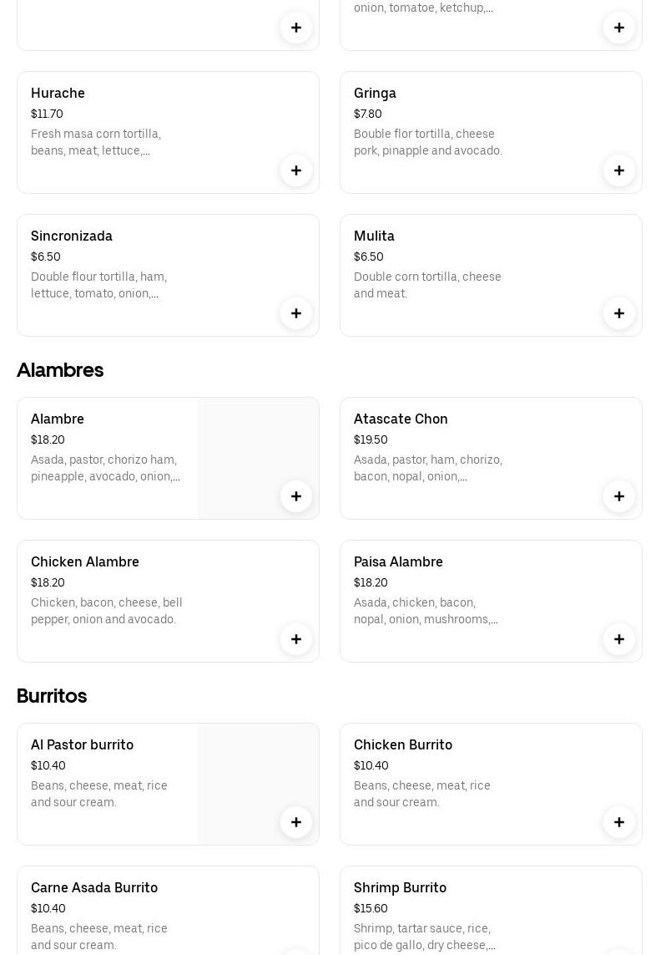The height and width of the screenshot is (955, 671).
Task: Click plus button for Alambre
Action: 296,496
